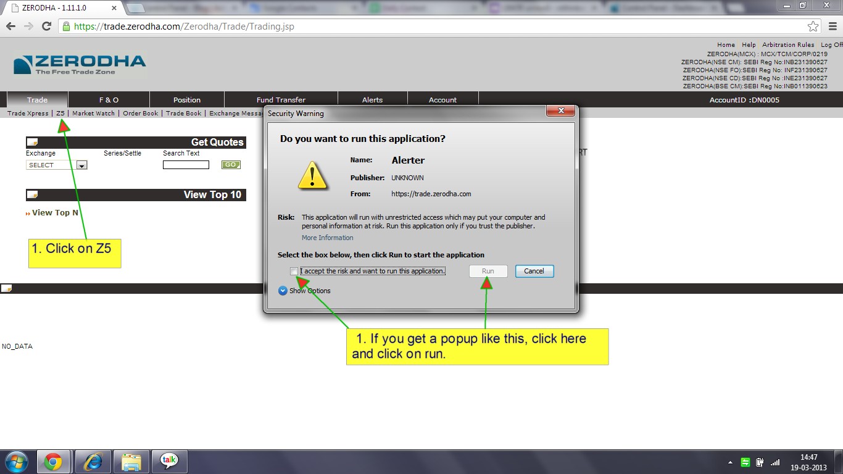
Task: Click the ZERODHA(MCX) registration line
Action: coord(767,54)
